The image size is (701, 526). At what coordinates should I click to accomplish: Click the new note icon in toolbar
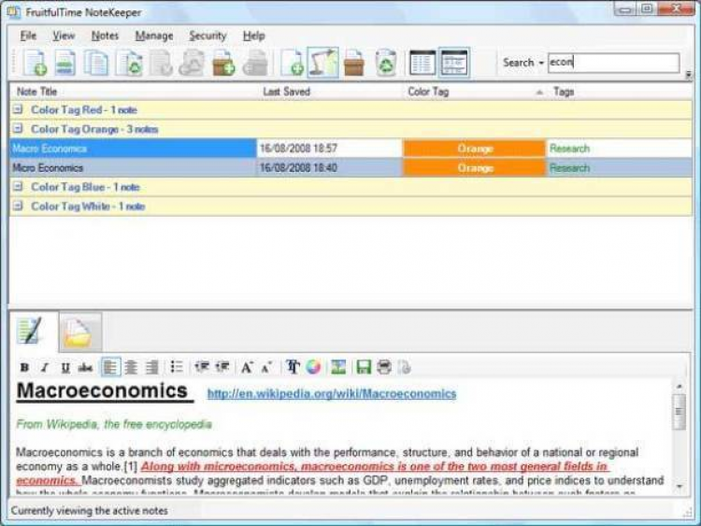point(36,63)
